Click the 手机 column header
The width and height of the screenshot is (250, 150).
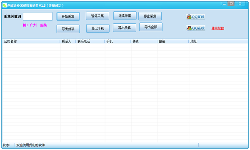117,42
